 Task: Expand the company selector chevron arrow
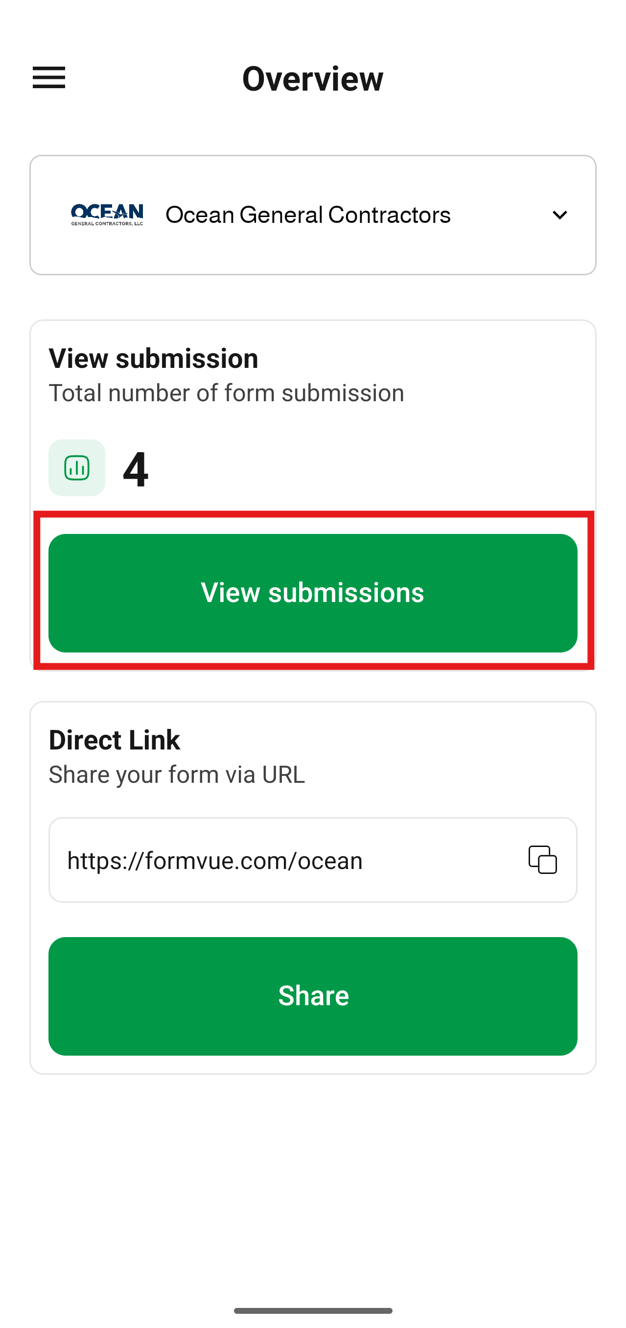559,215
